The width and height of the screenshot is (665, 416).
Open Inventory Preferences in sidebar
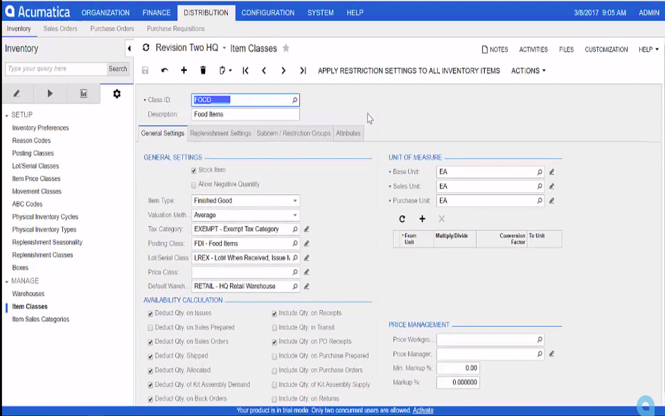[40, 128]
